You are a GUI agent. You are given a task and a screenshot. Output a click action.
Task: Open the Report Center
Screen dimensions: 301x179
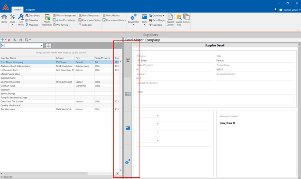click(170, 20)
